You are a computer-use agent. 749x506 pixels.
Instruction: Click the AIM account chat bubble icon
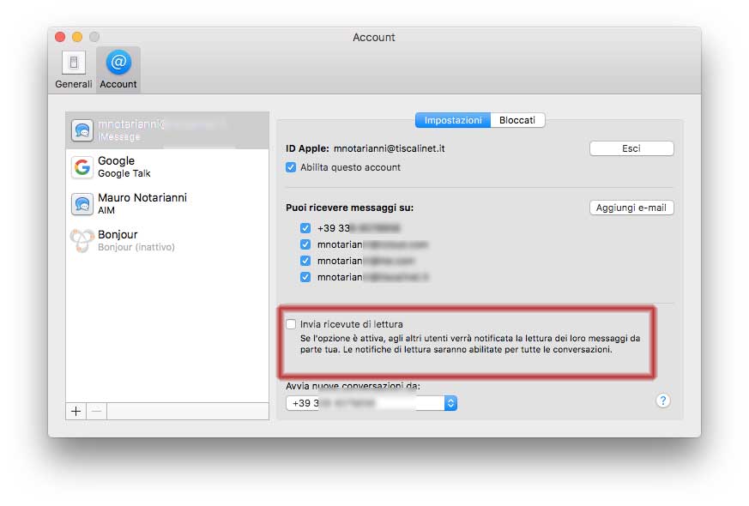point(82,204)
